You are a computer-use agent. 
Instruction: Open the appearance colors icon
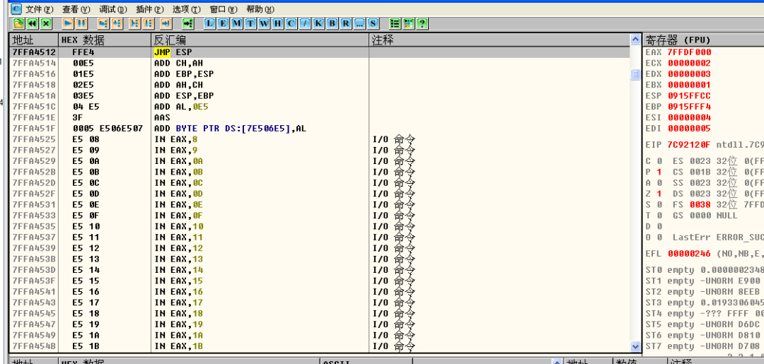click(409, 23)
